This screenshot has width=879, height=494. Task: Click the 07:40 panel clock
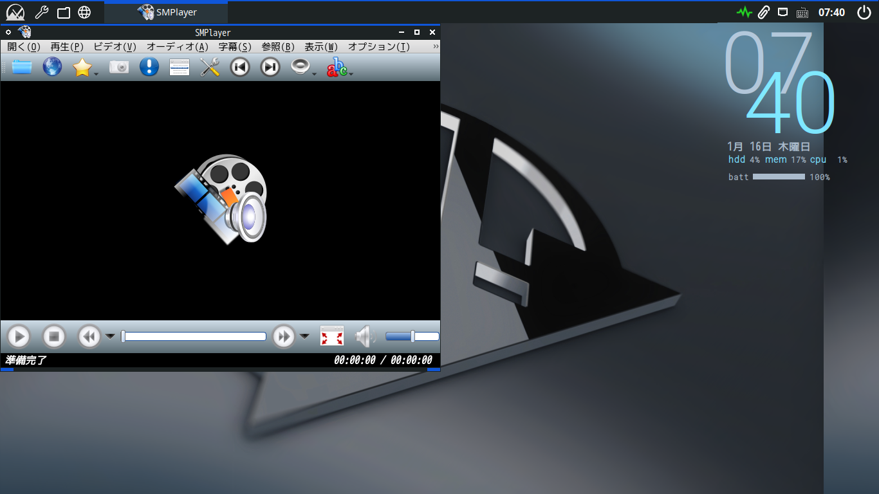click(831, 12)
